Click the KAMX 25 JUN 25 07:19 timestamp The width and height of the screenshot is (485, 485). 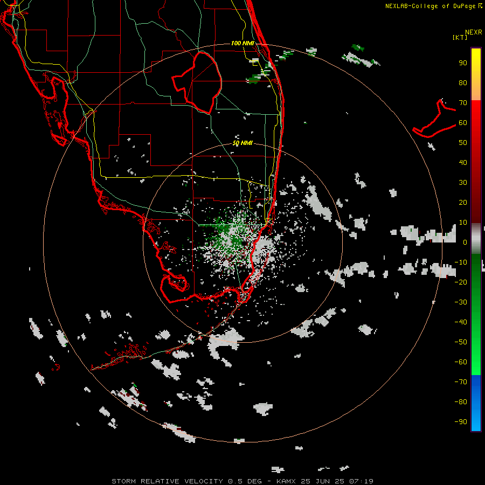[325, 481]
